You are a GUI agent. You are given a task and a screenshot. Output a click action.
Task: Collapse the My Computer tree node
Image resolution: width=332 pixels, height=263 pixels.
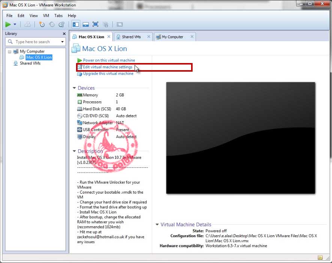9,51
